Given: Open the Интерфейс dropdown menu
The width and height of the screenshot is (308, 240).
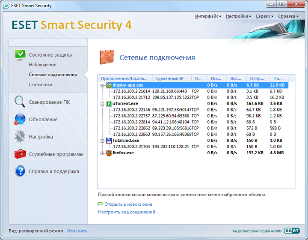Looking at the screenshot, I should point(208,16).
